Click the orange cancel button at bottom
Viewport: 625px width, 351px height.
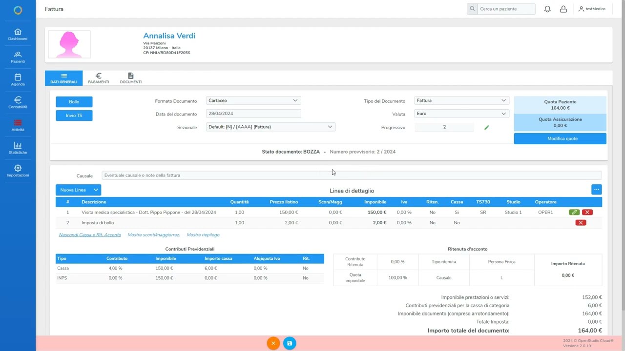pos(273,343)
